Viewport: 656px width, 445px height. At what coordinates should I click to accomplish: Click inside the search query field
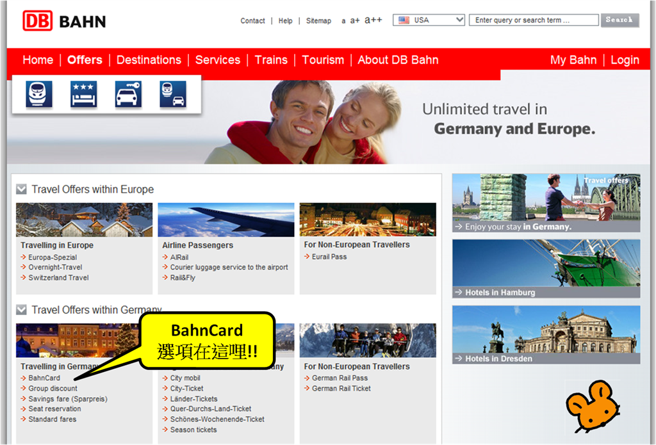pos(533,19)
